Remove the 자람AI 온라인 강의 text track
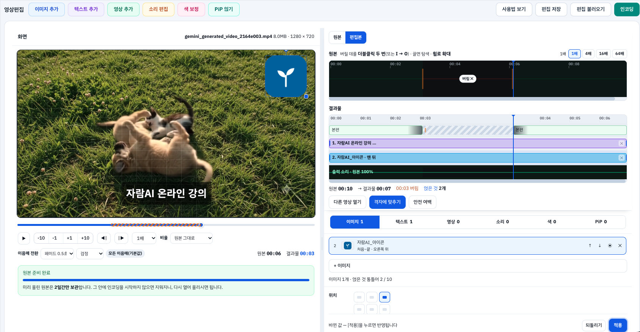The width and height of the screenshot is (640, 332). click(x=621, y=143)
